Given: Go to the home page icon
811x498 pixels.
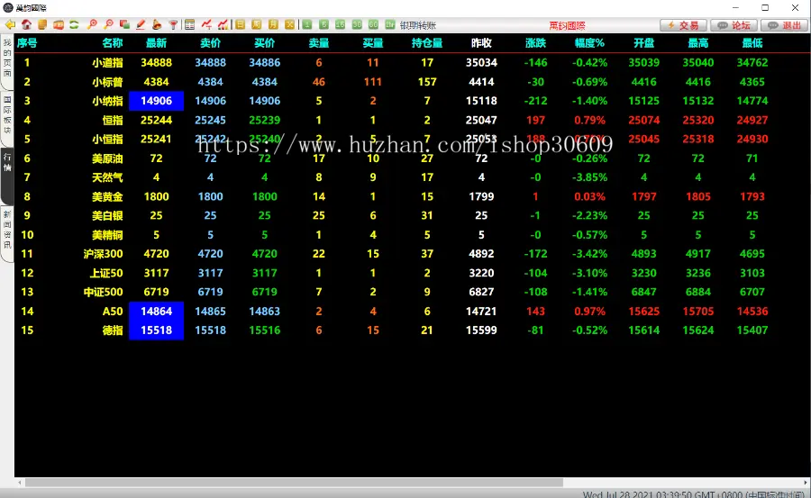Looking at the screenshot, I should (x=26, y=24).
